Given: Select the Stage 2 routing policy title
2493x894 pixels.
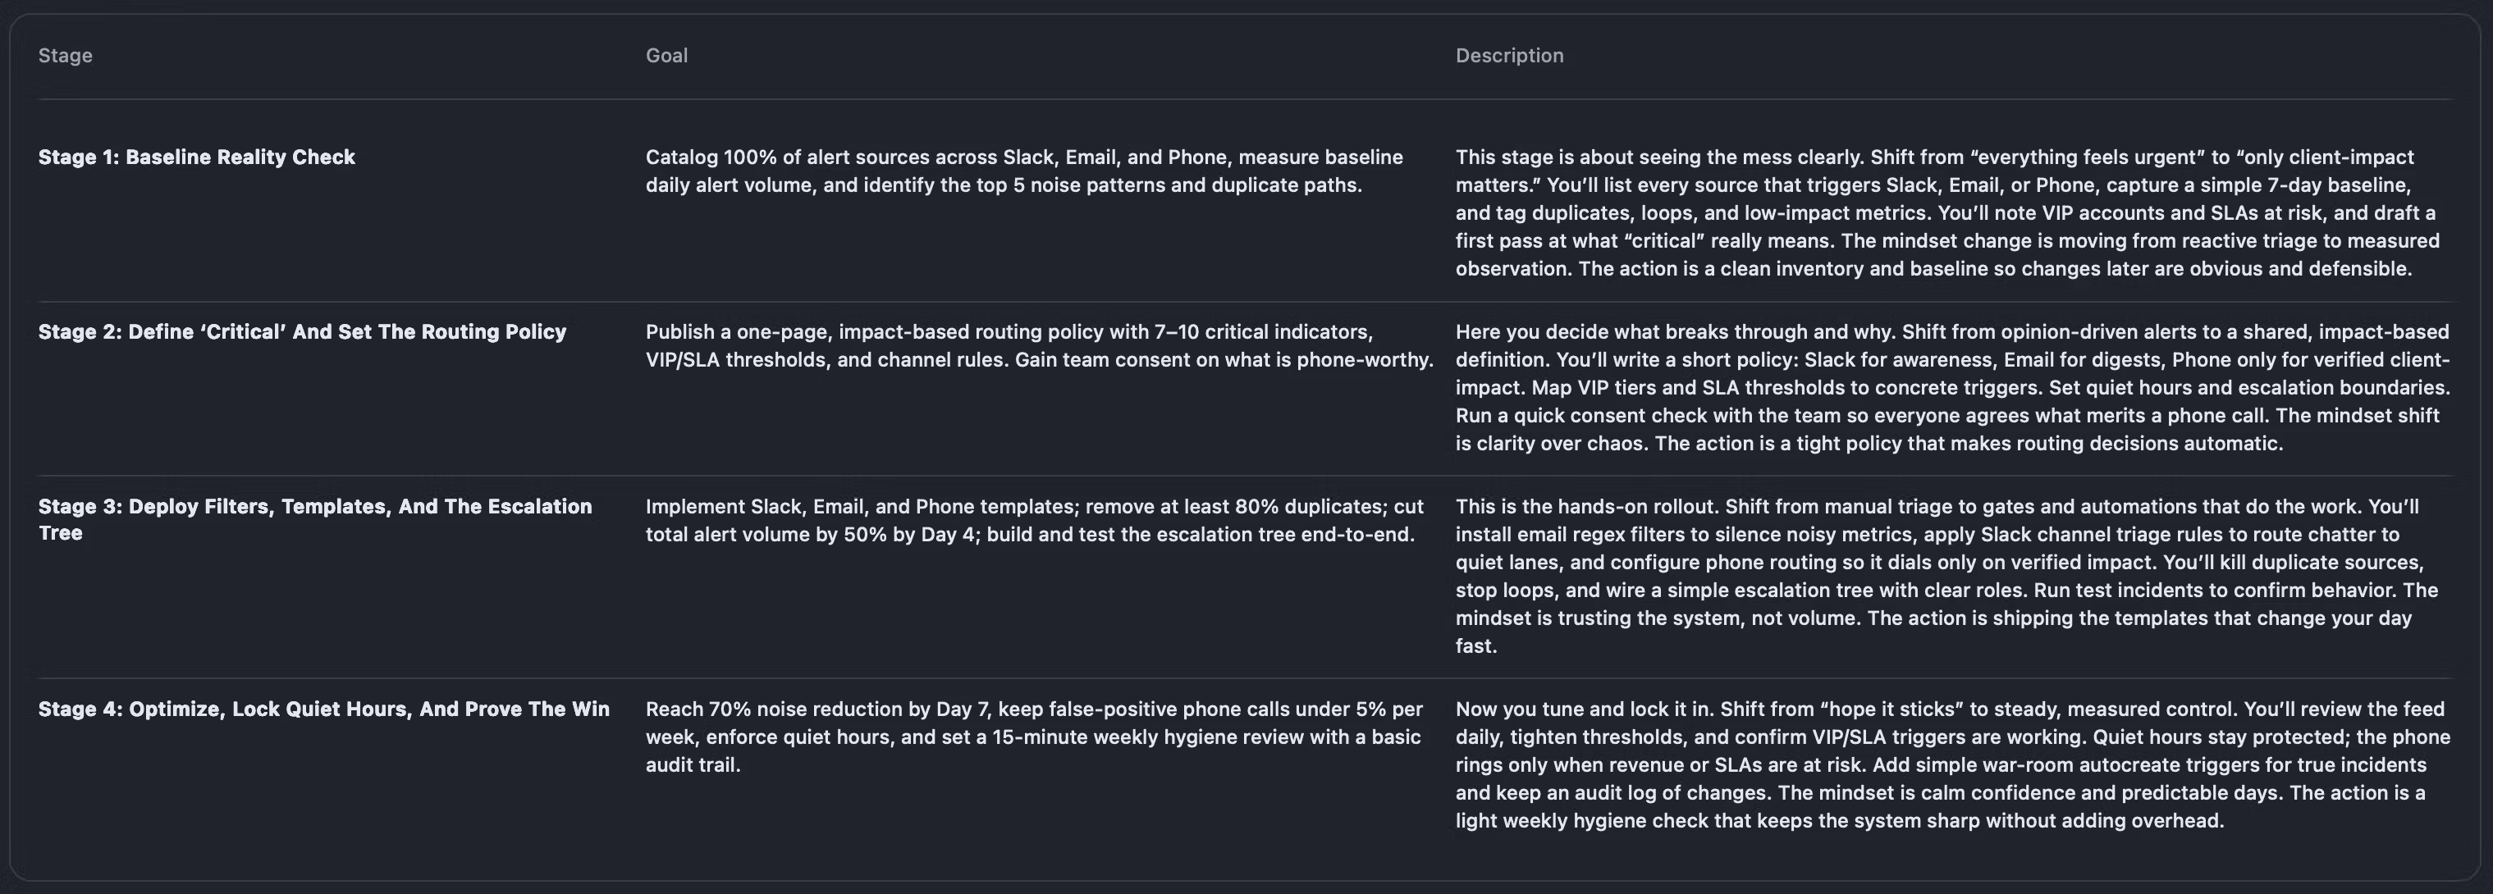Looking at the screenshot, I should point(302,332).
